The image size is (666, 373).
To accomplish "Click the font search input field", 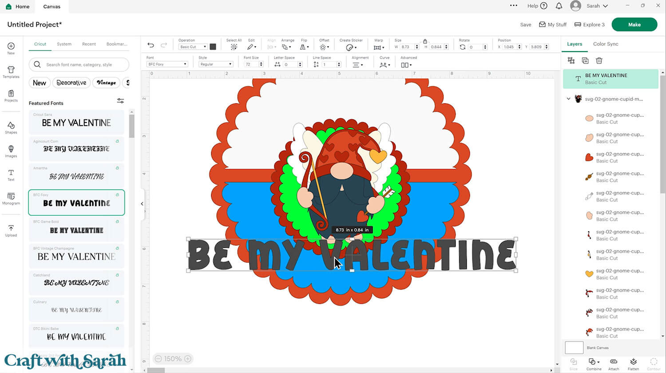I will 84,65.
